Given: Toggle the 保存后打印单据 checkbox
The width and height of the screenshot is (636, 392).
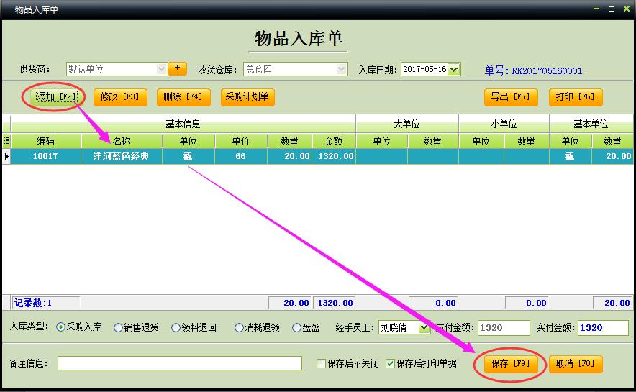Looking at the screenshot, I should coord(390,363).
